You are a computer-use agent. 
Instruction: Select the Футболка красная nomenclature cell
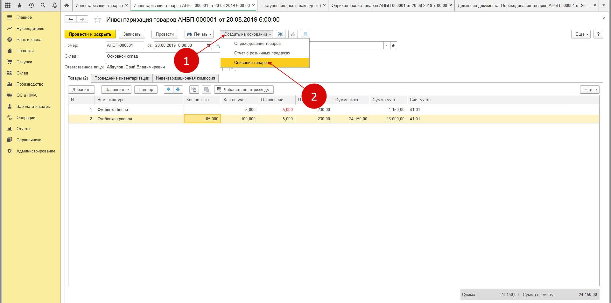click(x=139, y=119)
